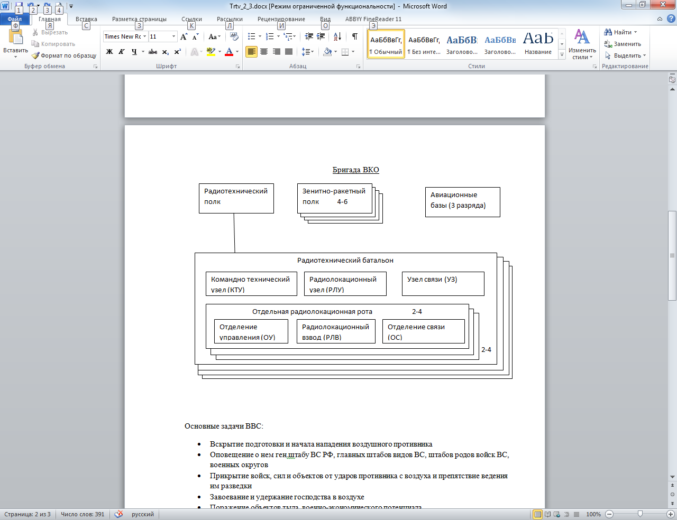The width and height of the screenshot is (677, 520).
Task: Open Изменить стили menu
Action: click(582, 44)
